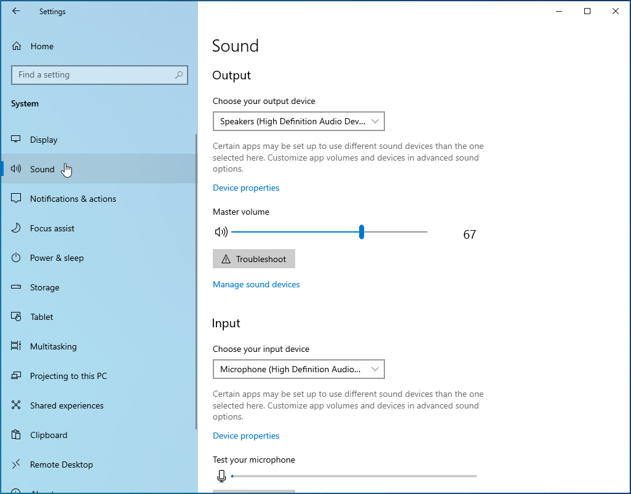Click the Display monitor icon
631x494 pixels.
[17, 140]
